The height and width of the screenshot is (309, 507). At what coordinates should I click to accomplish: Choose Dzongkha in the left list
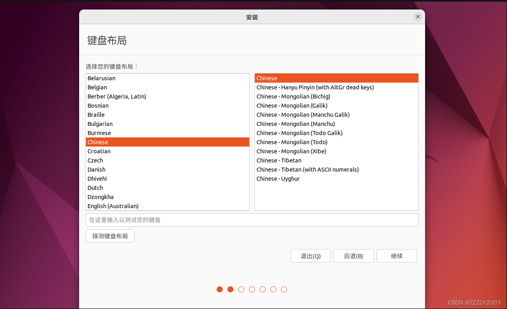(101, 197)
